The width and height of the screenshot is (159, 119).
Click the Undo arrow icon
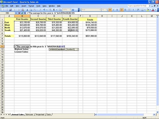[44, 10]
